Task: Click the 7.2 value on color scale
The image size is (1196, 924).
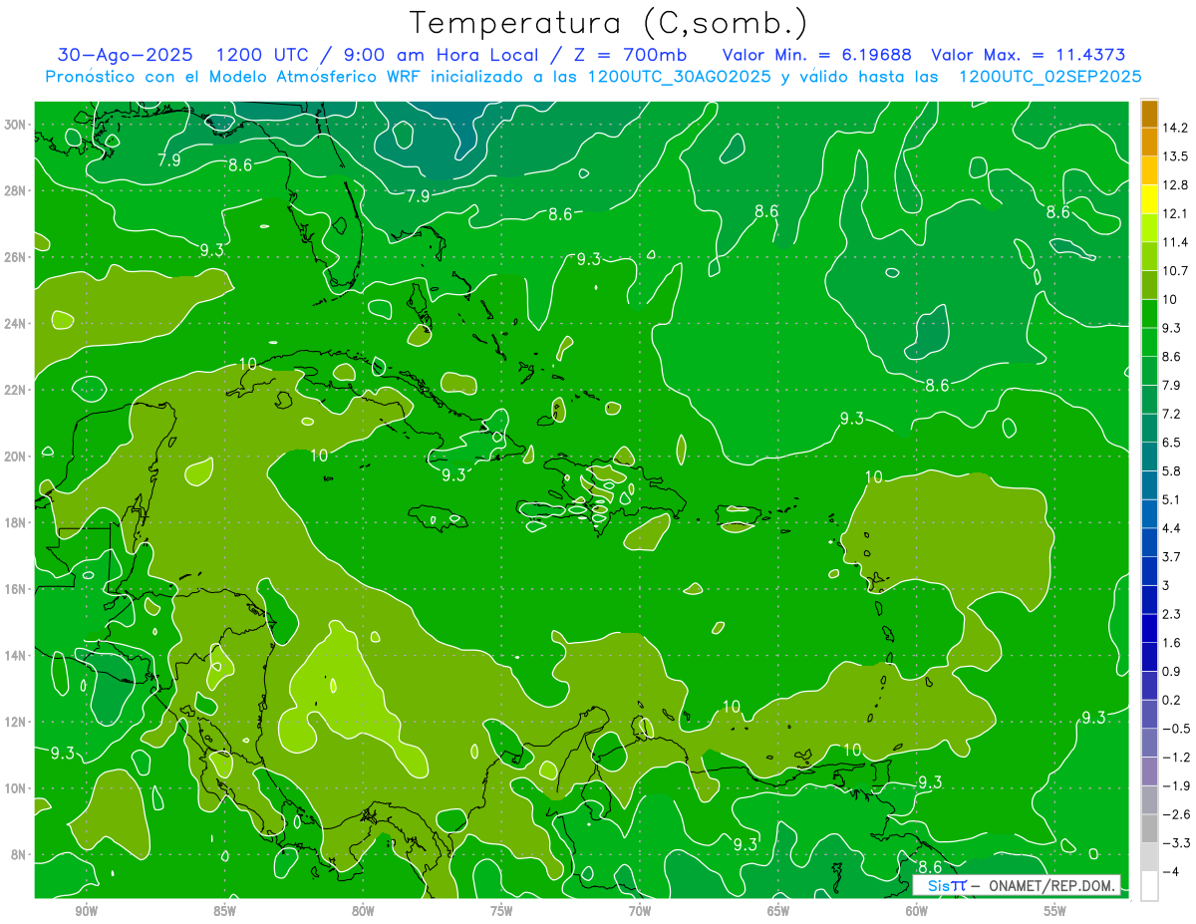Action: click(x=1172, y=414)
